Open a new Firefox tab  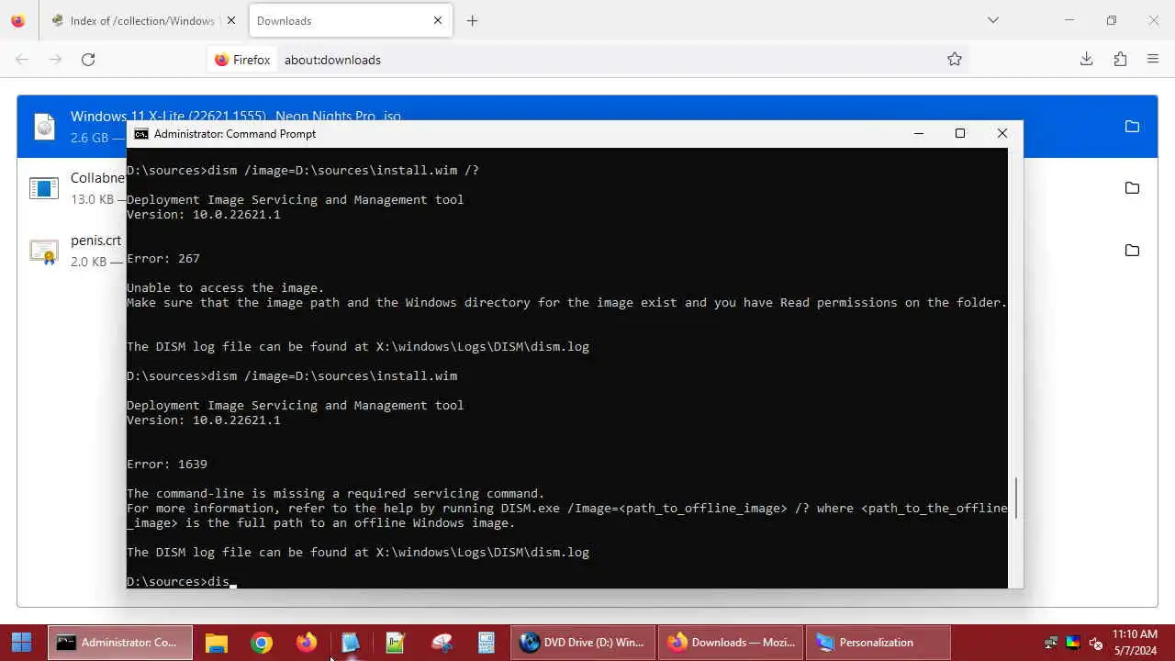click(472, 20)
